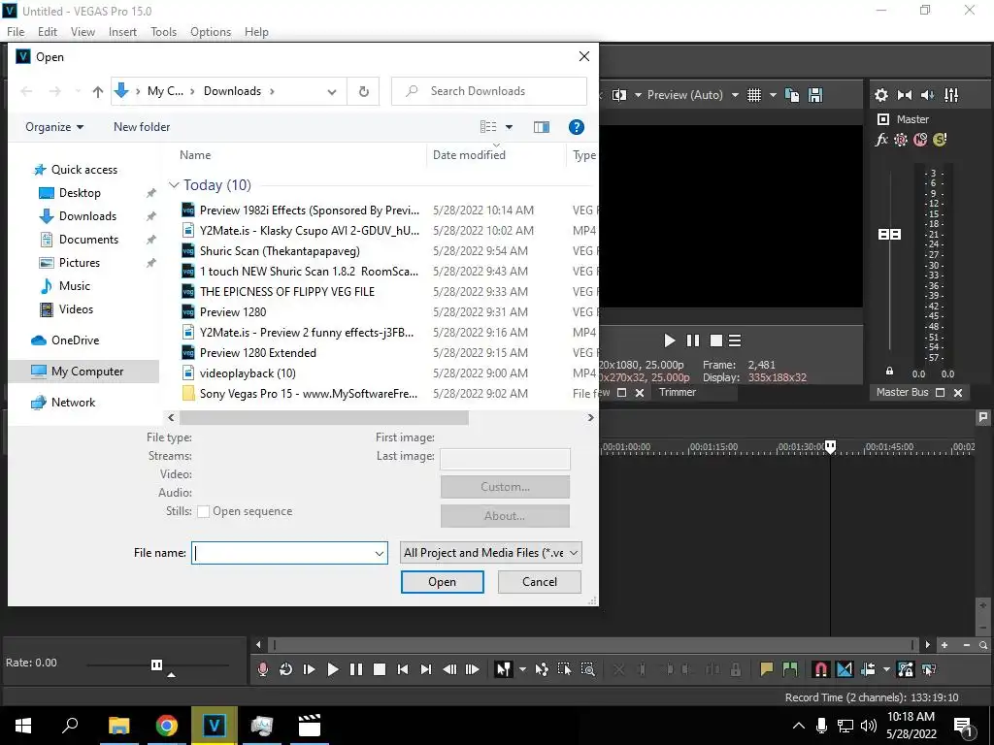Copy snapshot to clipboard icon

pos(792,95)
